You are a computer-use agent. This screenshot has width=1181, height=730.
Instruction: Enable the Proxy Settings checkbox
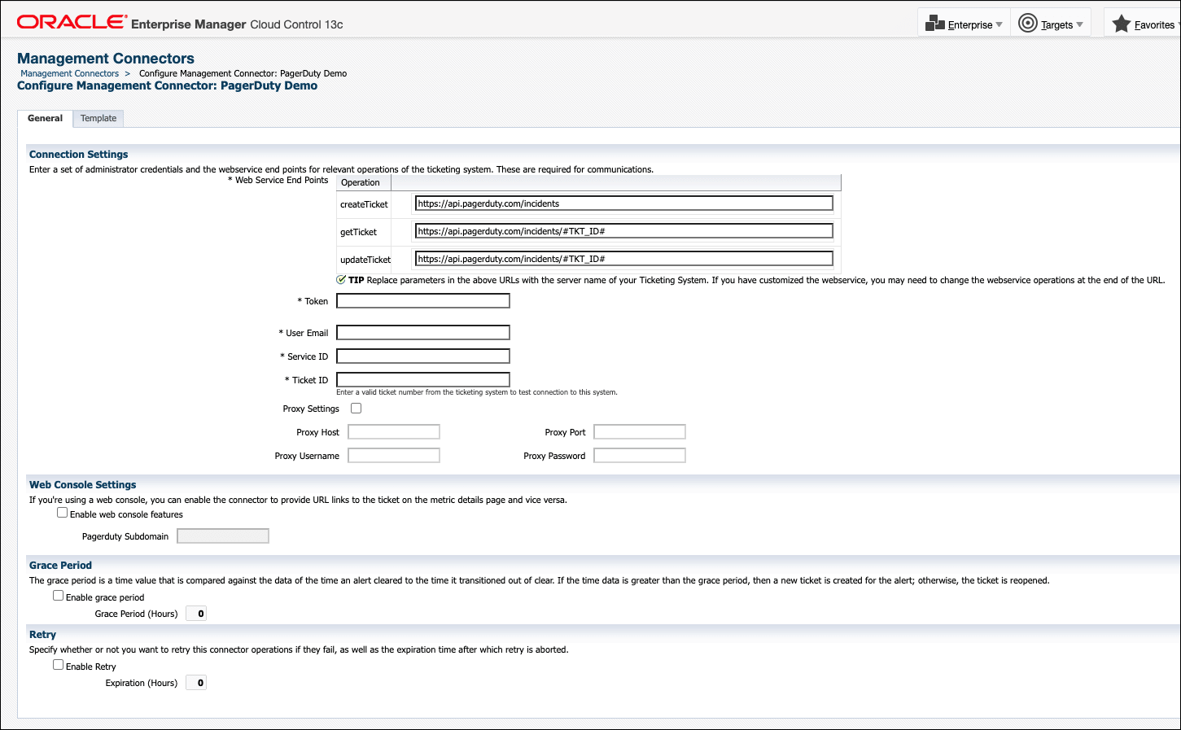(356, 408)
